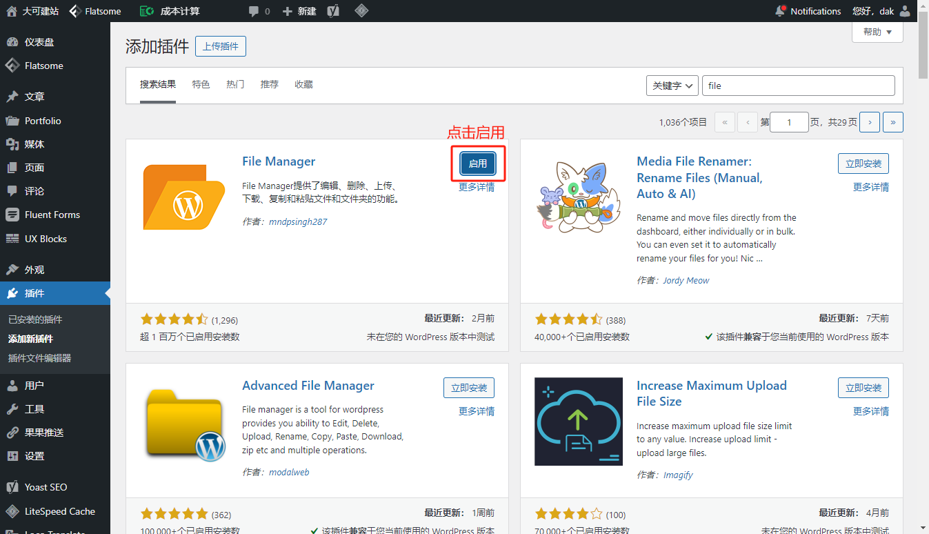This screenshot has width=929, height=534.
Task: Install Advanced File Manager with 立即安装
Action: pos(468,388)
